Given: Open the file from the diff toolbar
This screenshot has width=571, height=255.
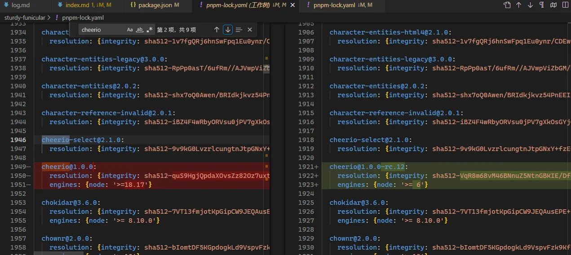Looking at the screenshot, I should (507, 5).
